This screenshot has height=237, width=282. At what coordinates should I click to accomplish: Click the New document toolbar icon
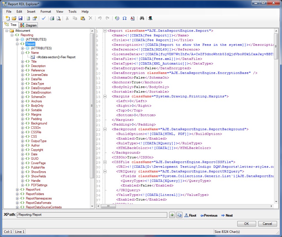click(x=7, y=18)
